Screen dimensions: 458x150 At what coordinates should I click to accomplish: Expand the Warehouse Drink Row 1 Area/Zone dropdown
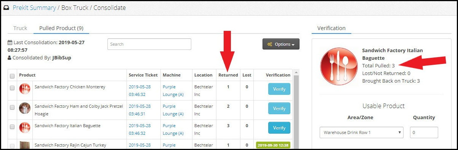[362, 132]
